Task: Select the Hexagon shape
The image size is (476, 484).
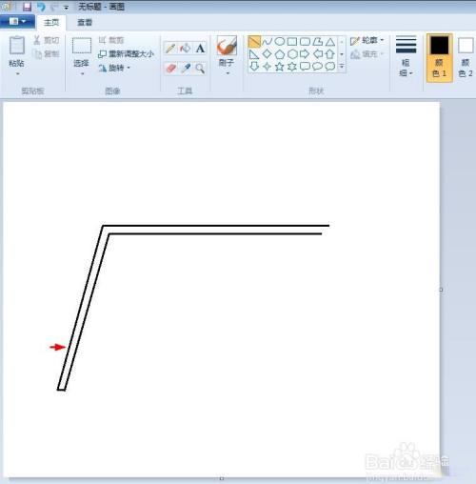Action: click(x=292, y=54)
